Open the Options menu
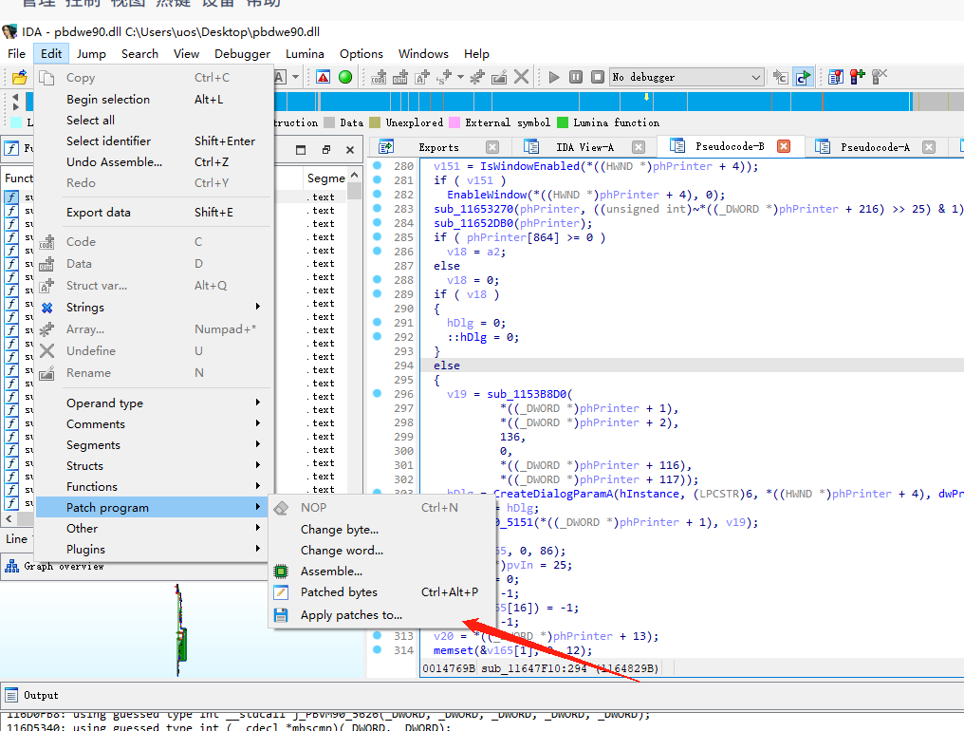The height and width of the screenshot is (731, 964). coord(361,53)
